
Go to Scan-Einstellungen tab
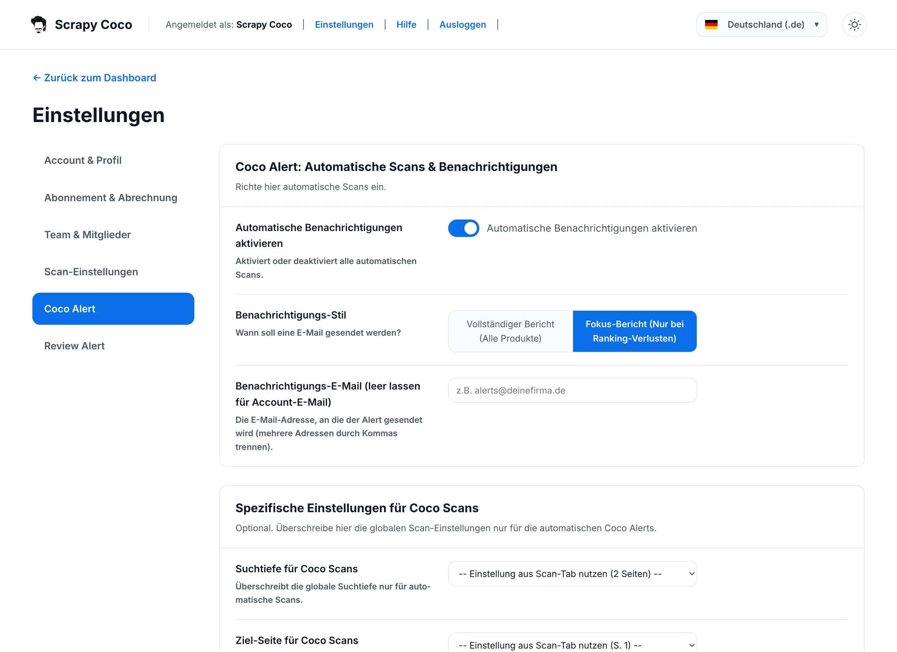coord(113,272)
